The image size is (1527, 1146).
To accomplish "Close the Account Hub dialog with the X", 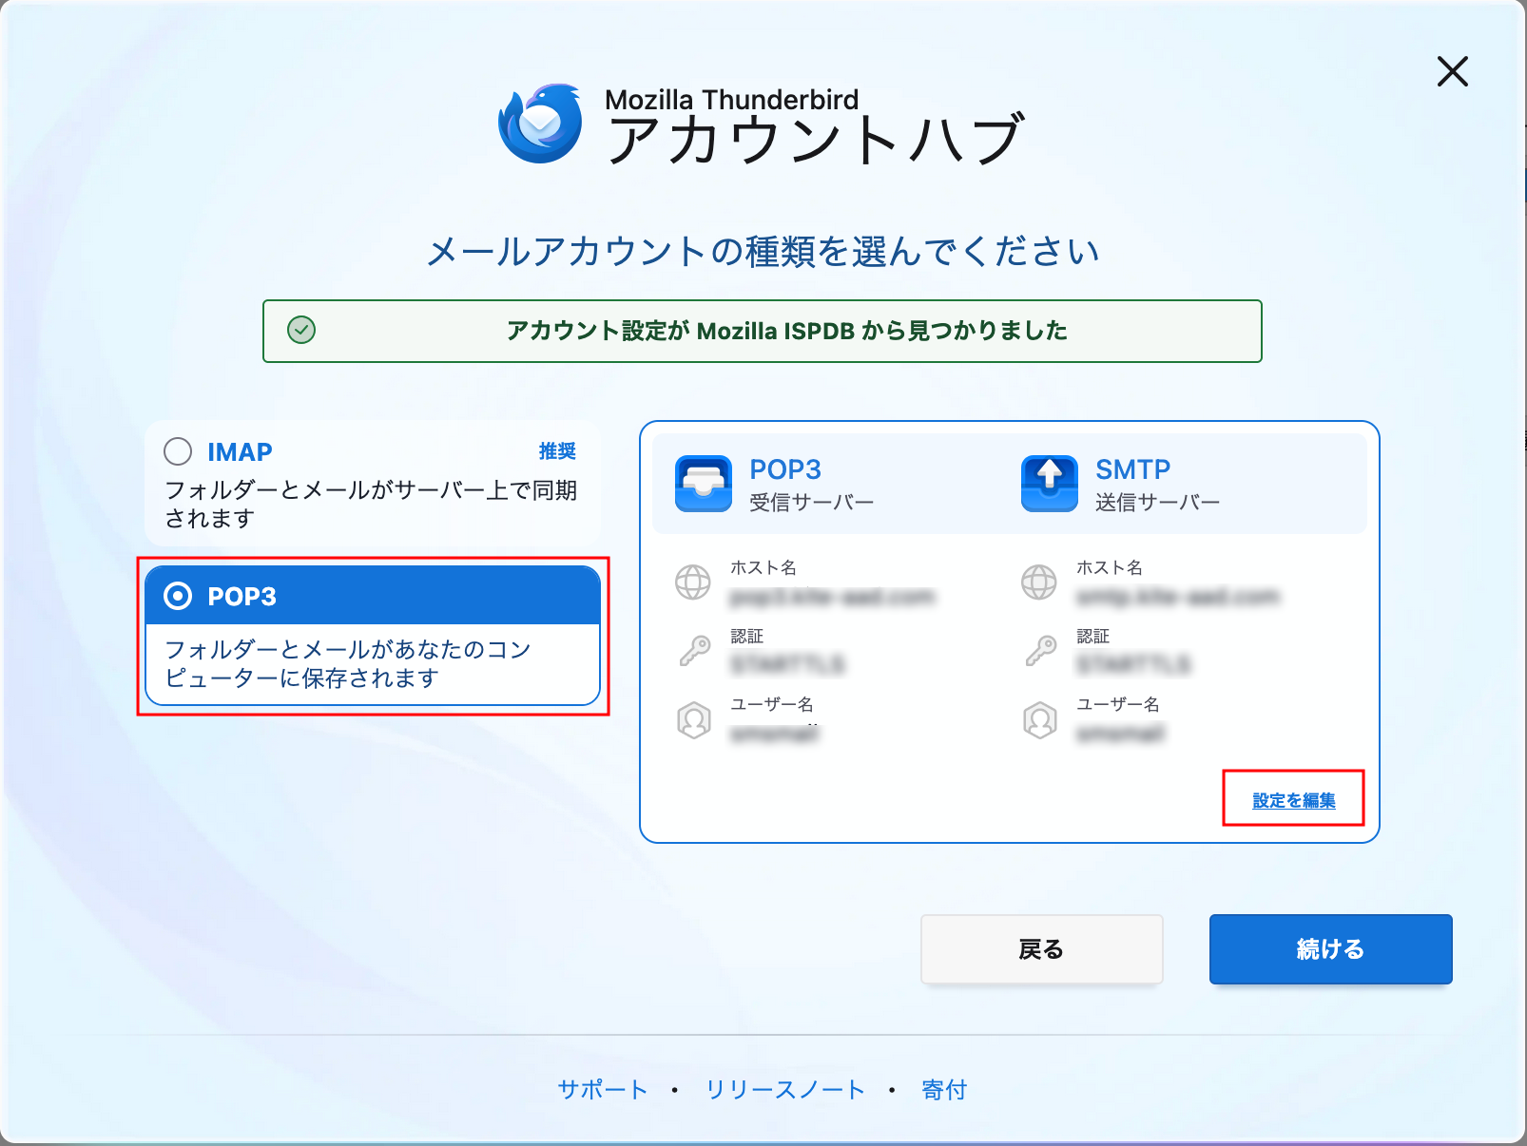I will point(1452,71).
